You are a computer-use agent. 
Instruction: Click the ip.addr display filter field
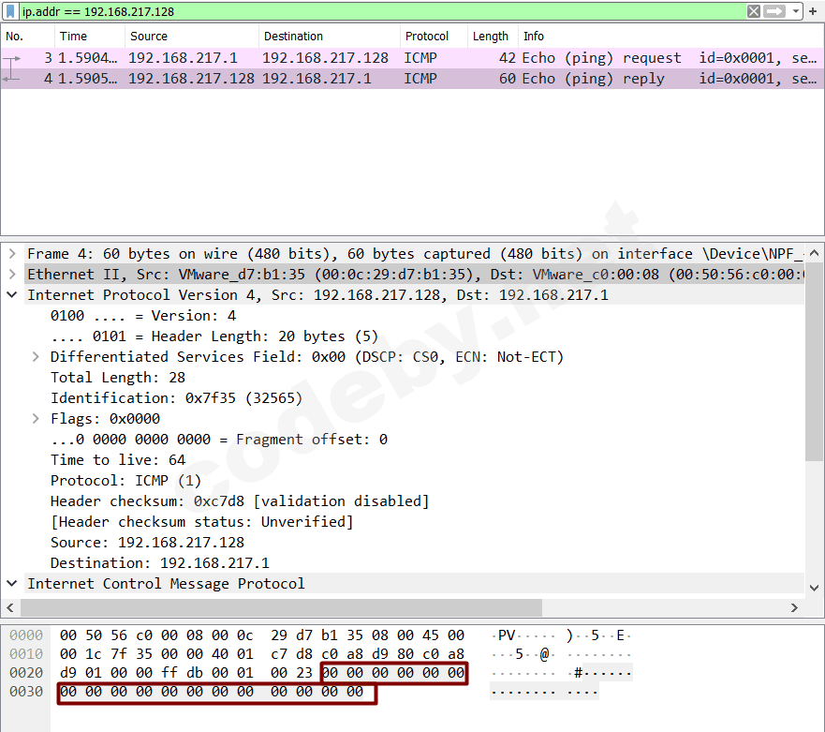tap(381, 11)
